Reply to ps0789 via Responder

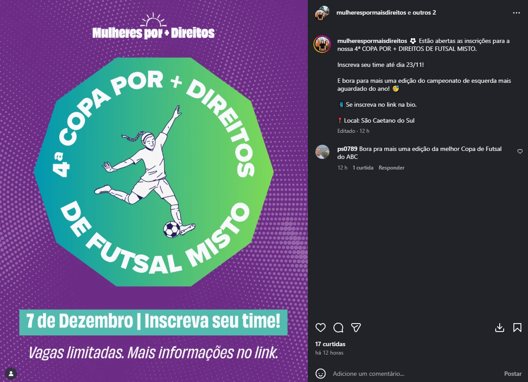tap(391, 168)
